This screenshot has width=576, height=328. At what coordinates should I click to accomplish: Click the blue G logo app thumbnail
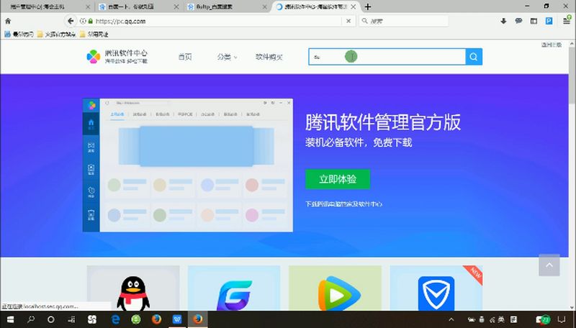pyautogui.click(x=234, y=288)
